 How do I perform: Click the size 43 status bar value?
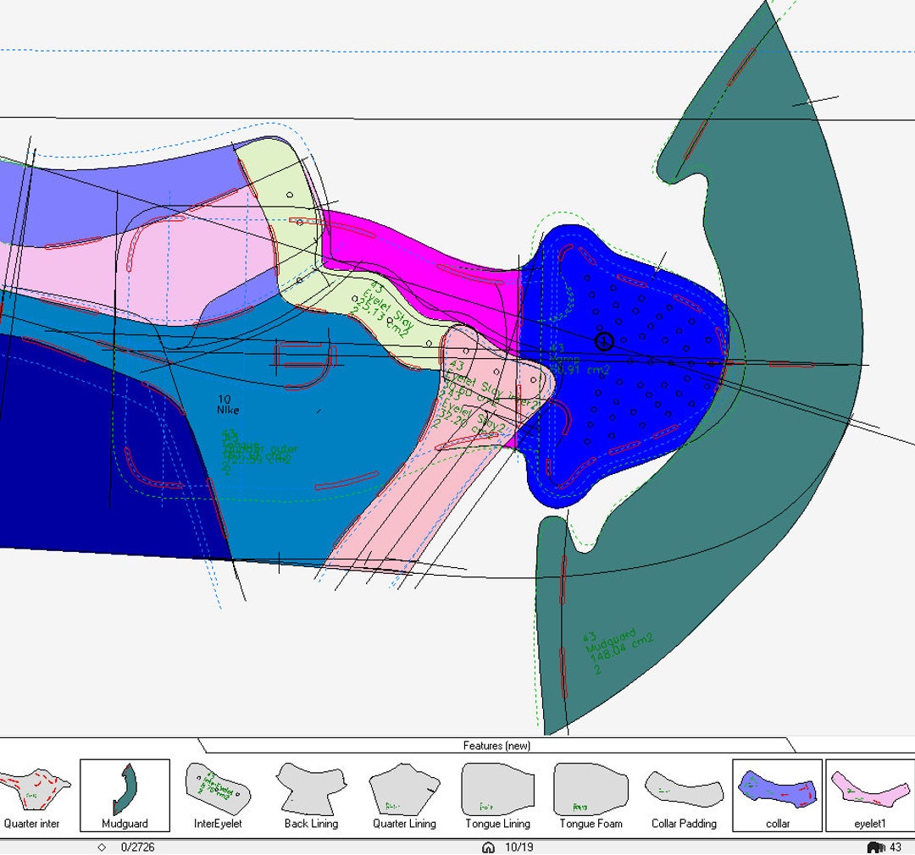896,847
